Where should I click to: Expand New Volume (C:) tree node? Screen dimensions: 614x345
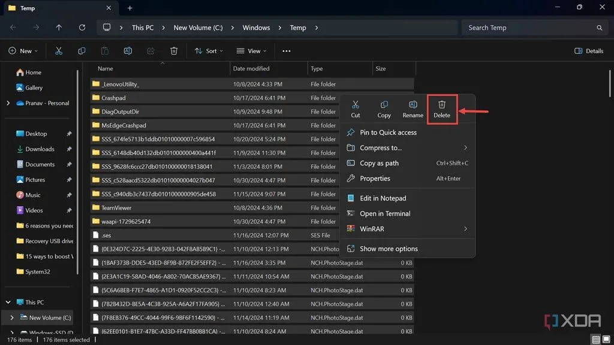click(12, 317)
